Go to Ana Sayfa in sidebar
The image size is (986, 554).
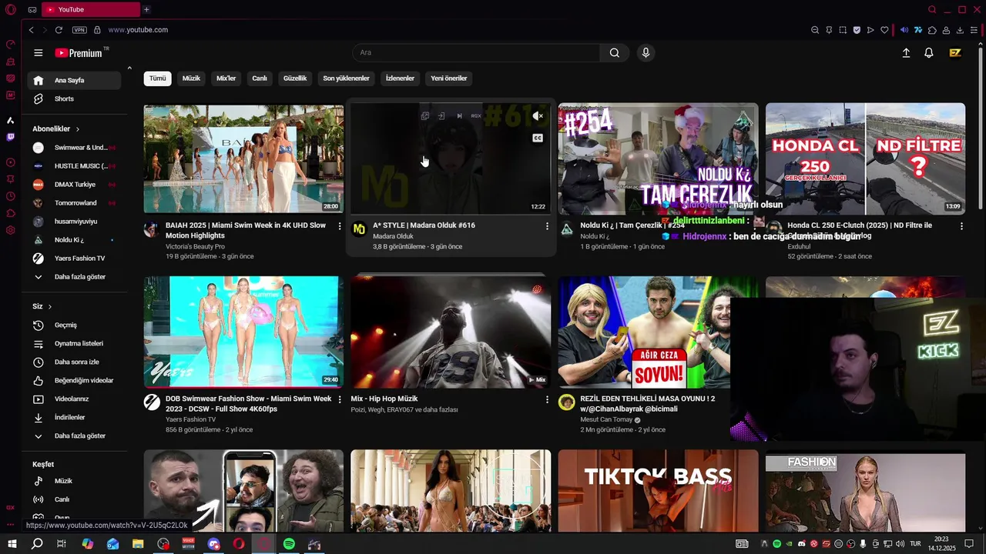tap(74, 80)
